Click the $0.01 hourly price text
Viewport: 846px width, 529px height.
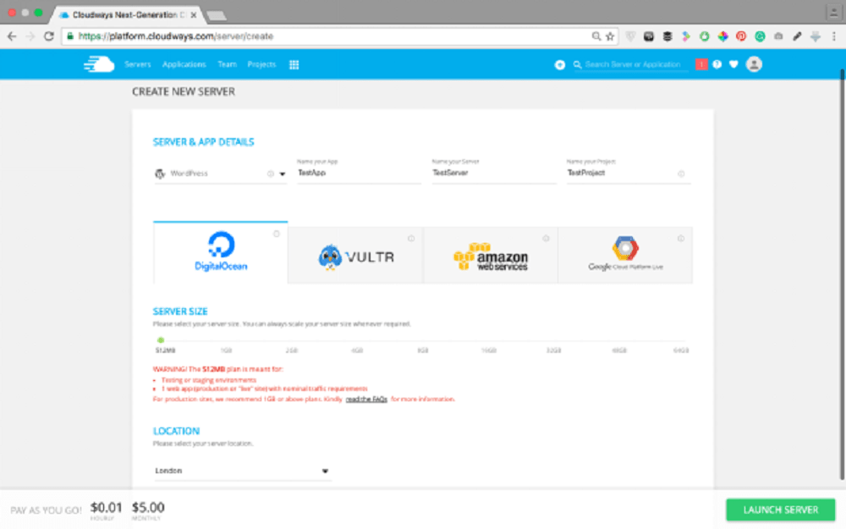pyautogui.click(x=106, y=507)
